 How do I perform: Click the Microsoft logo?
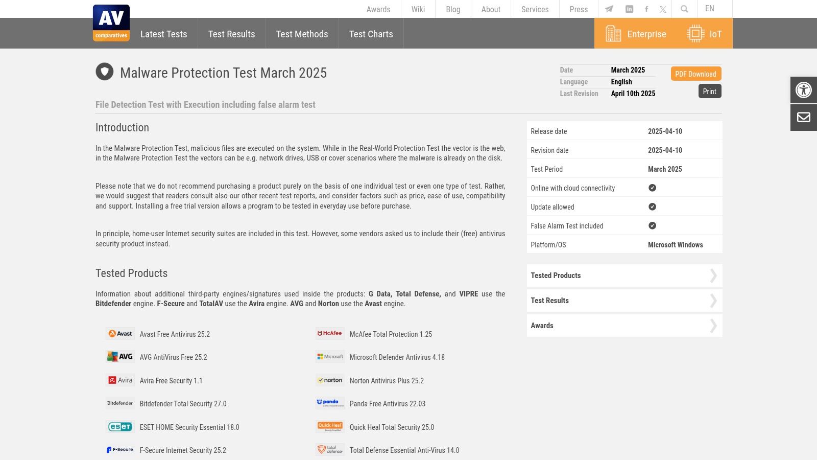pos(330,357)
